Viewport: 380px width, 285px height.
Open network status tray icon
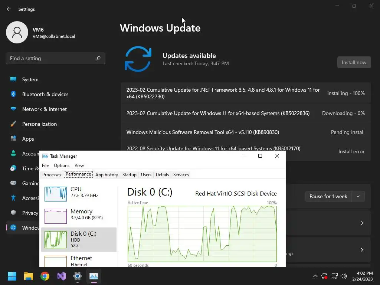[x=335, y=276]
